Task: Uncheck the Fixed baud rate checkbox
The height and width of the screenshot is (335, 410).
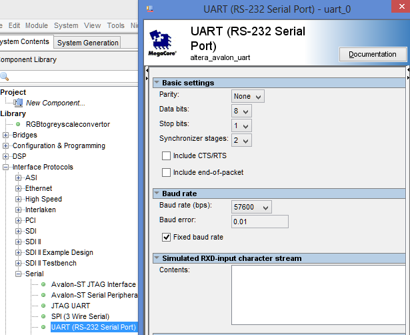Action: [166, 237]
